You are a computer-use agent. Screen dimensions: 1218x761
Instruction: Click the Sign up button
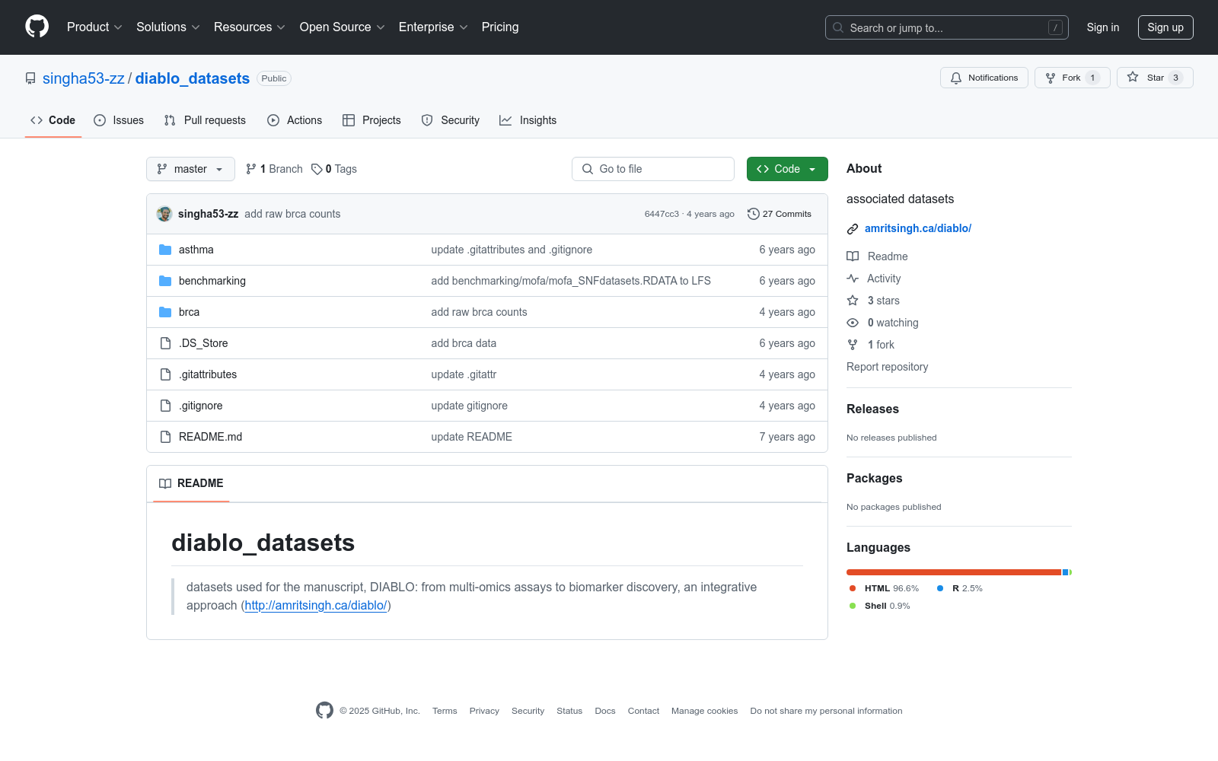(1165, 27)
